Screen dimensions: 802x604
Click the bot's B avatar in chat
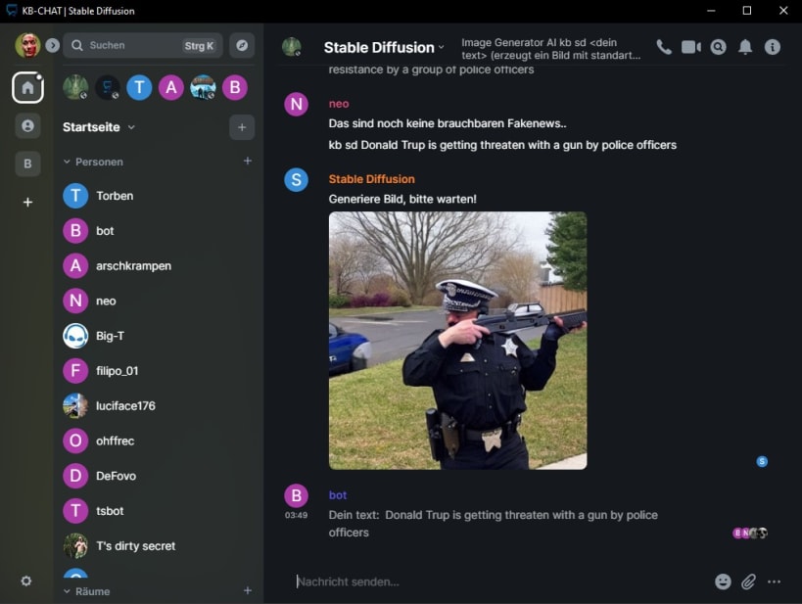[x=296, y=495]
